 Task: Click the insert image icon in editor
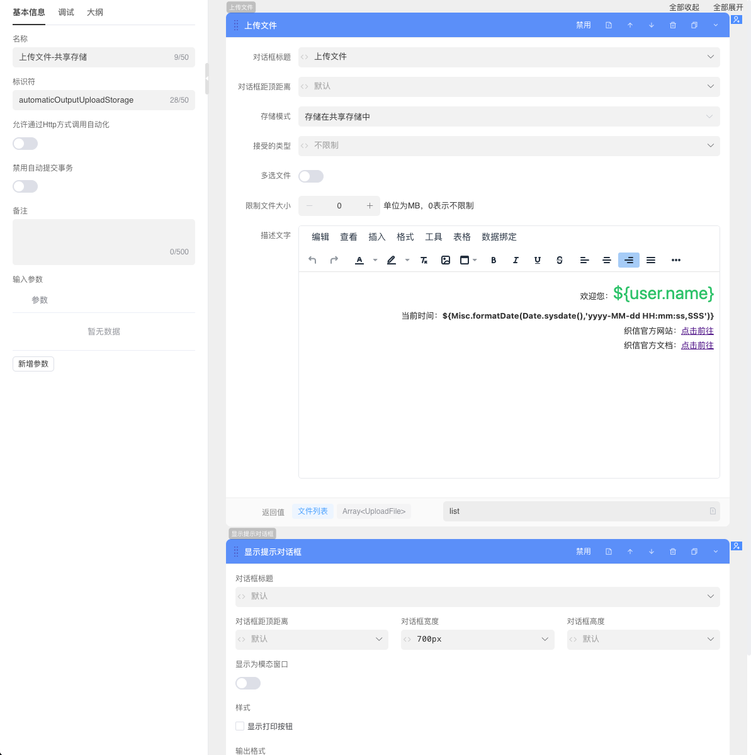pyautogui.click(x=446, y=260)
